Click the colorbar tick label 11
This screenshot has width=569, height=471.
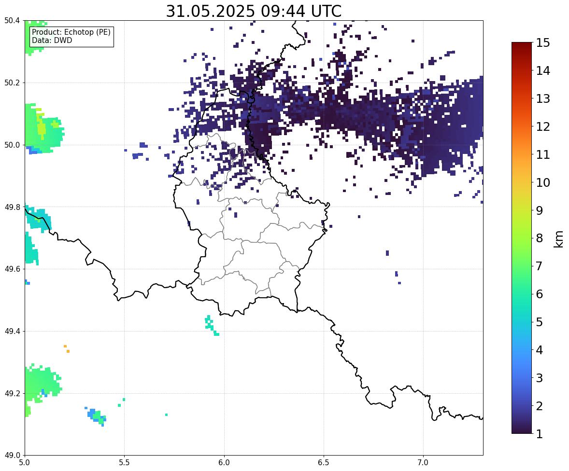tap(543, 154)
